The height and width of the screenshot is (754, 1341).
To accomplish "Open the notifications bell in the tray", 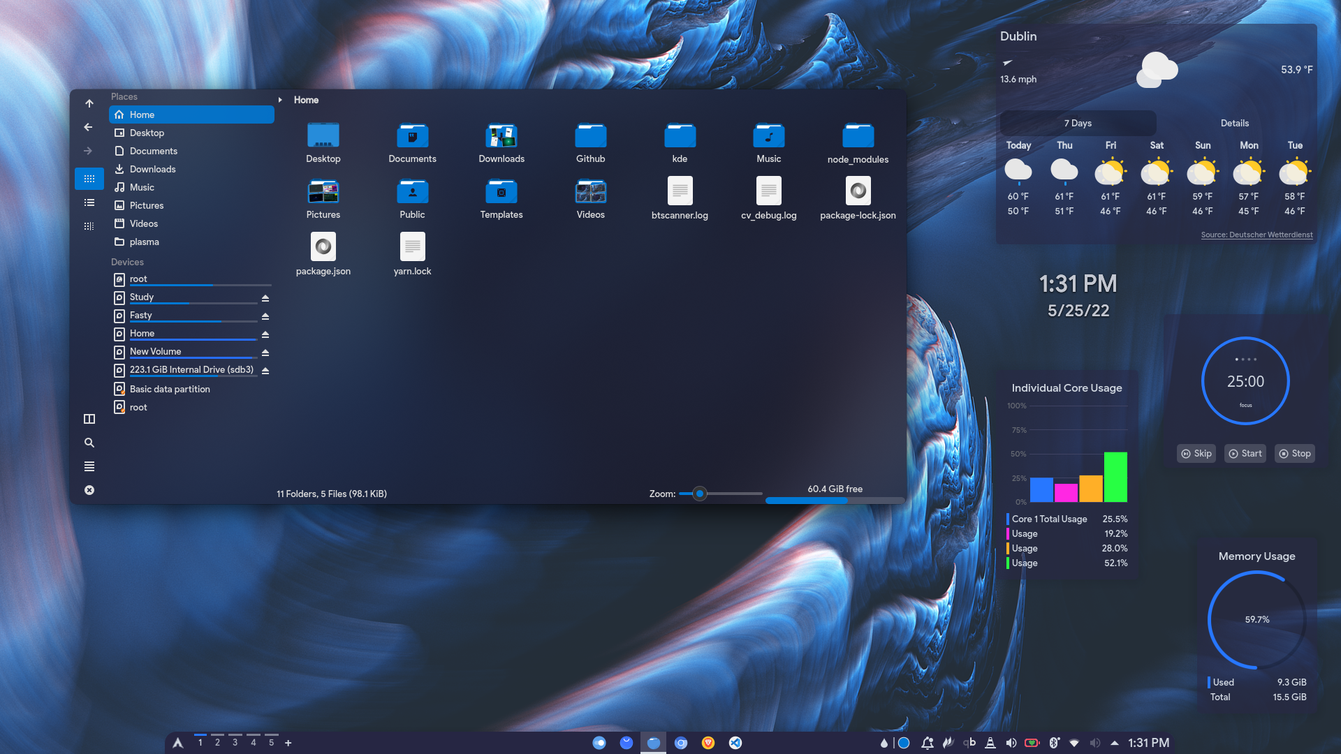I will tap(928, 743).
